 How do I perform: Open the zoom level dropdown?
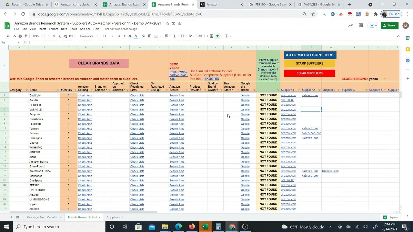[x=37, y=36]
